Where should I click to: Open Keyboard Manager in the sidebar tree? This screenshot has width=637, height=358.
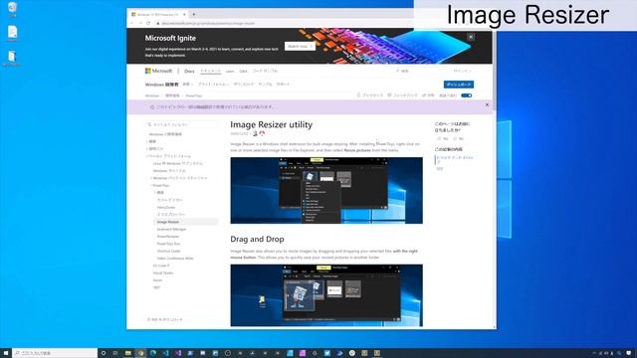coord(171,230)
